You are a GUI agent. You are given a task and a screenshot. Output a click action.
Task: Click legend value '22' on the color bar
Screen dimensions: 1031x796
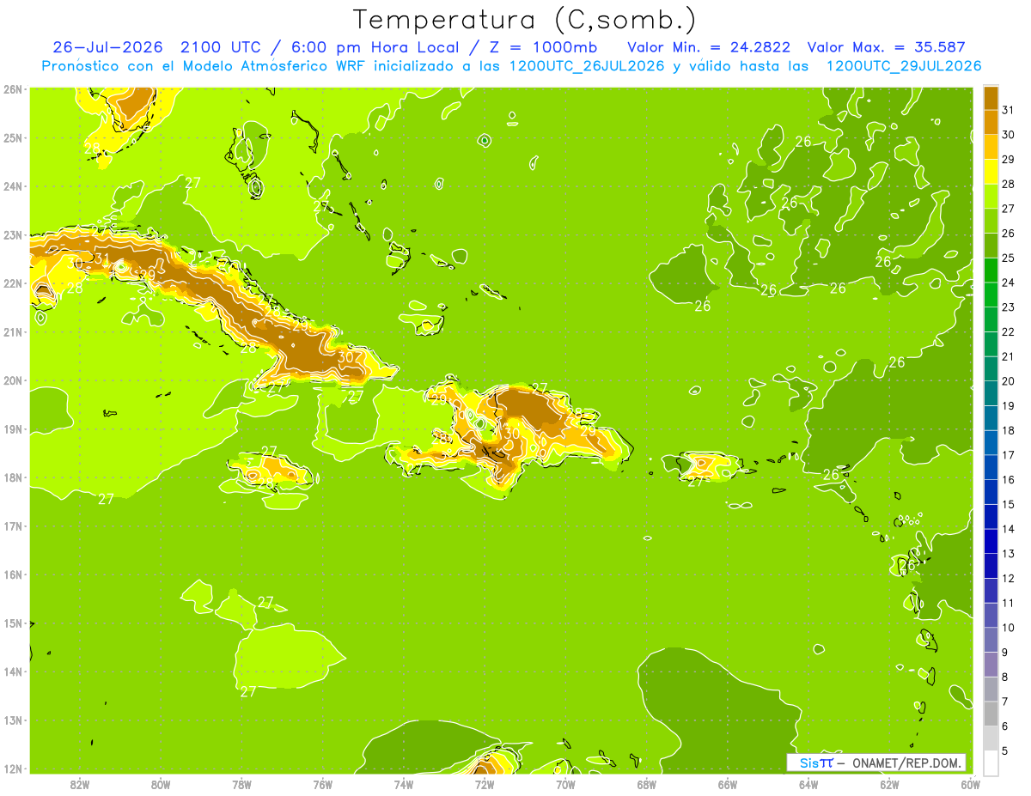(x=1008, y=331)
